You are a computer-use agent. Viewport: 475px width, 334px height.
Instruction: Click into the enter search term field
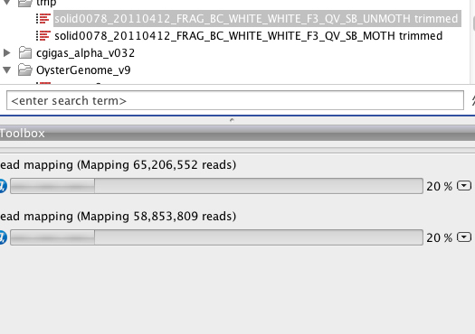click(x=235, y=100)
